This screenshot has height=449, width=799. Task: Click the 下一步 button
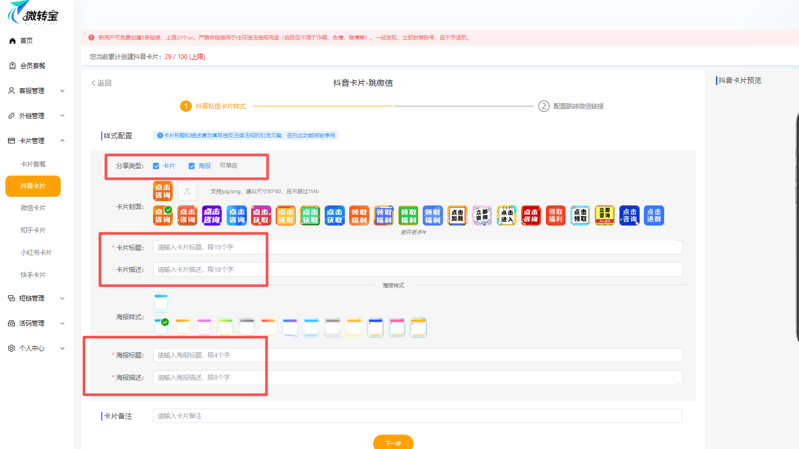[x=393, y=443]
